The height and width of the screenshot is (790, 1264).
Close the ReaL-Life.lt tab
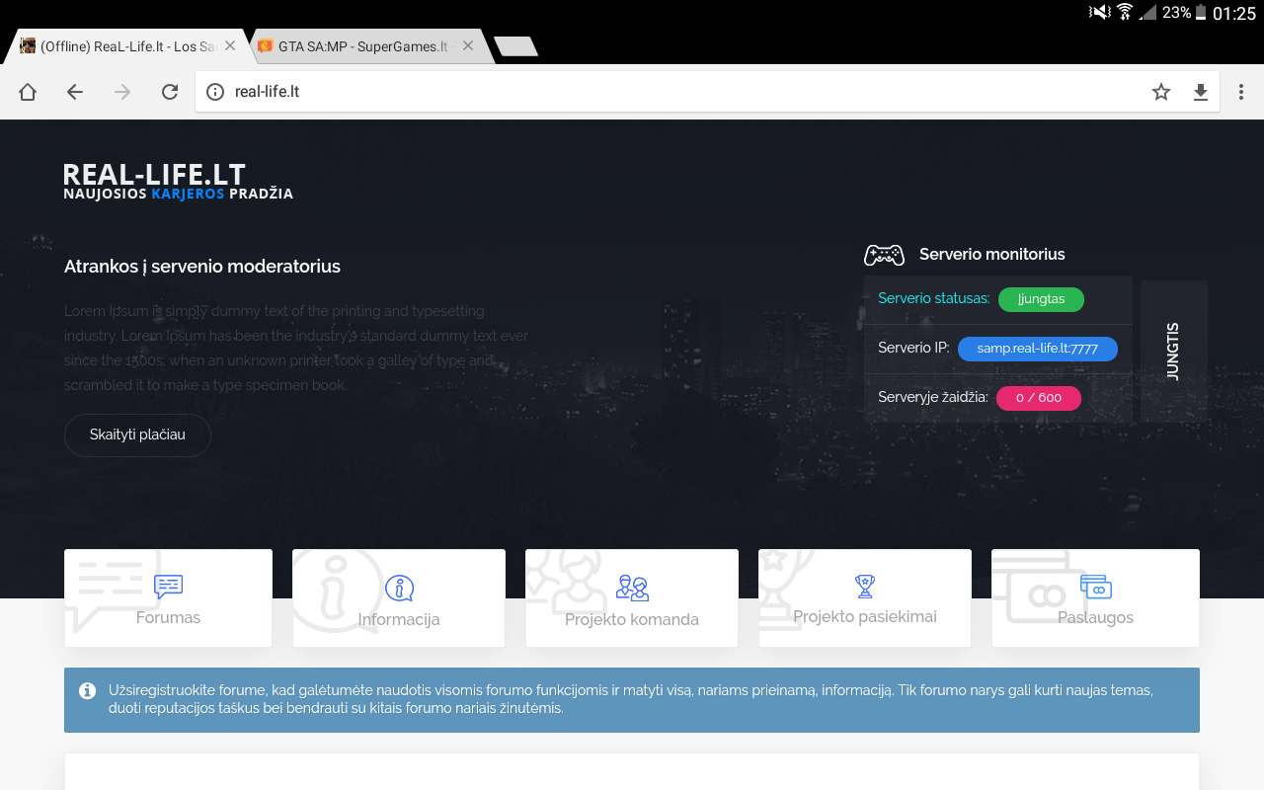pyautogui.click(x=229, y=46)
